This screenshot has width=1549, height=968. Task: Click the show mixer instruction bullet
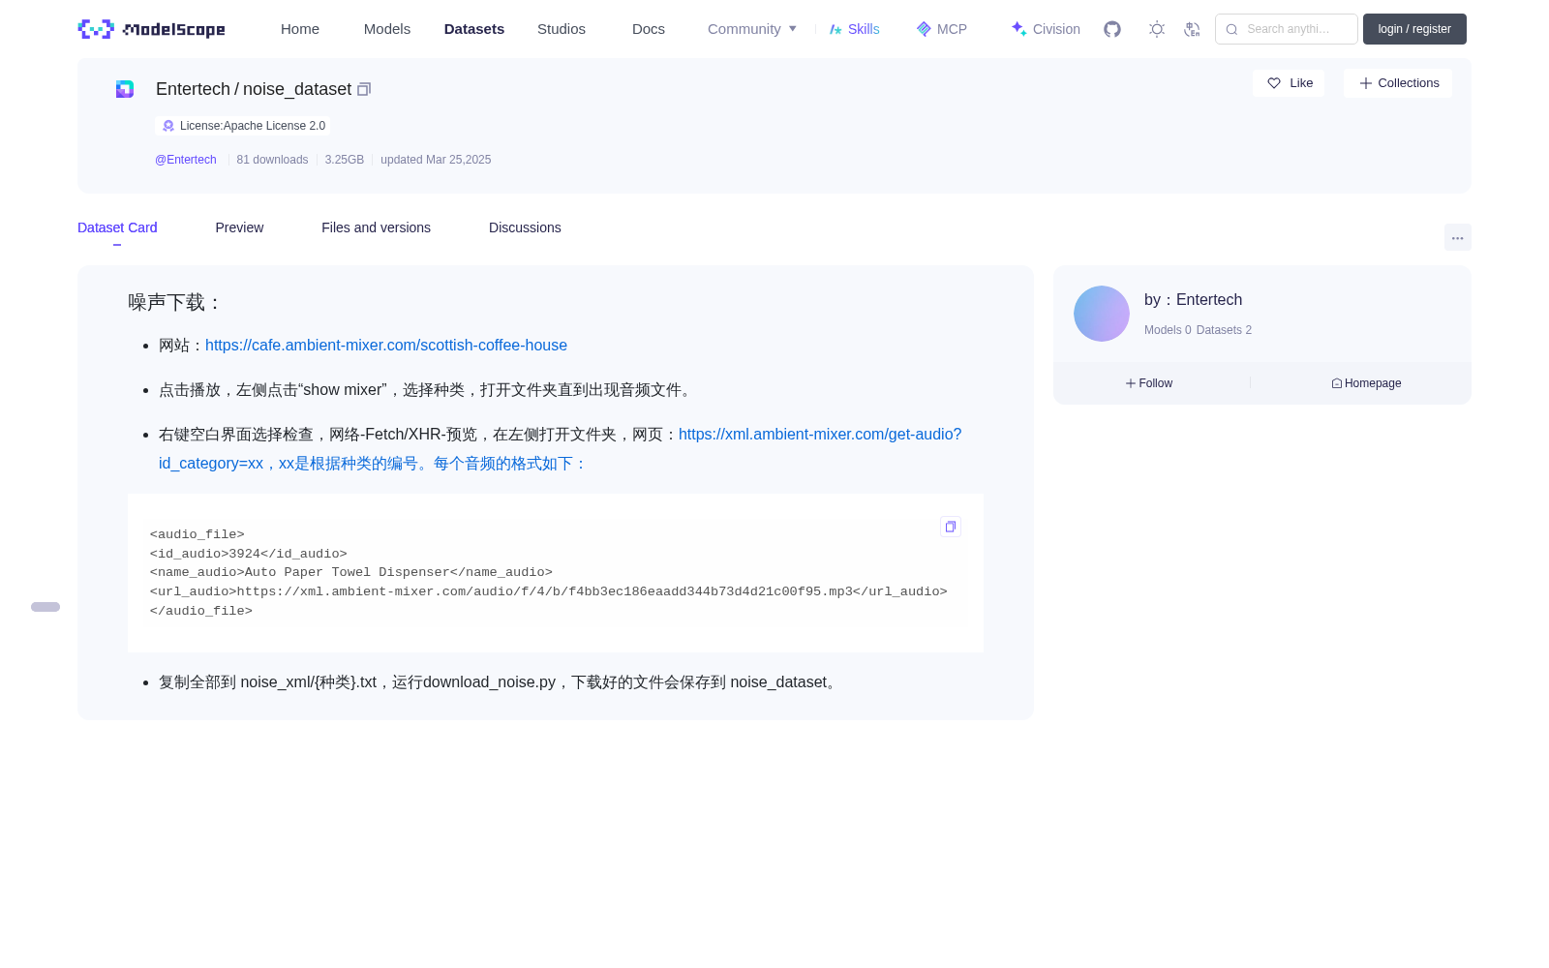[427, 390]
